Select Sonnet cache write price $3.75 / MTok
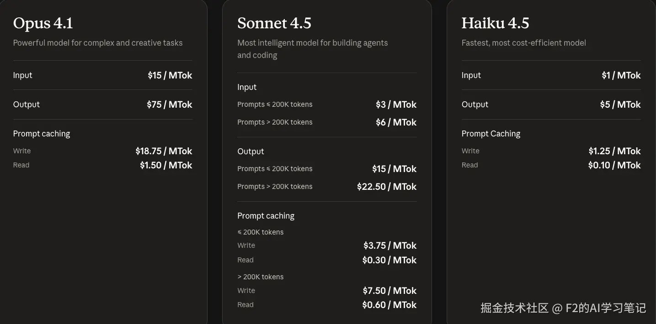This screenshot has width=656, height=324. pyautogui.click(x=390, y=246)
